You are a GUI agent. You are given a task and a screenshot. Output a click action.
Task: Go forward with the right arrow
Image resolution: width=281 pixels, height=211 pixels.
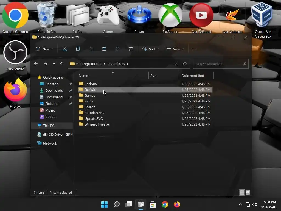pyautogui.click(x=46, y=64)
